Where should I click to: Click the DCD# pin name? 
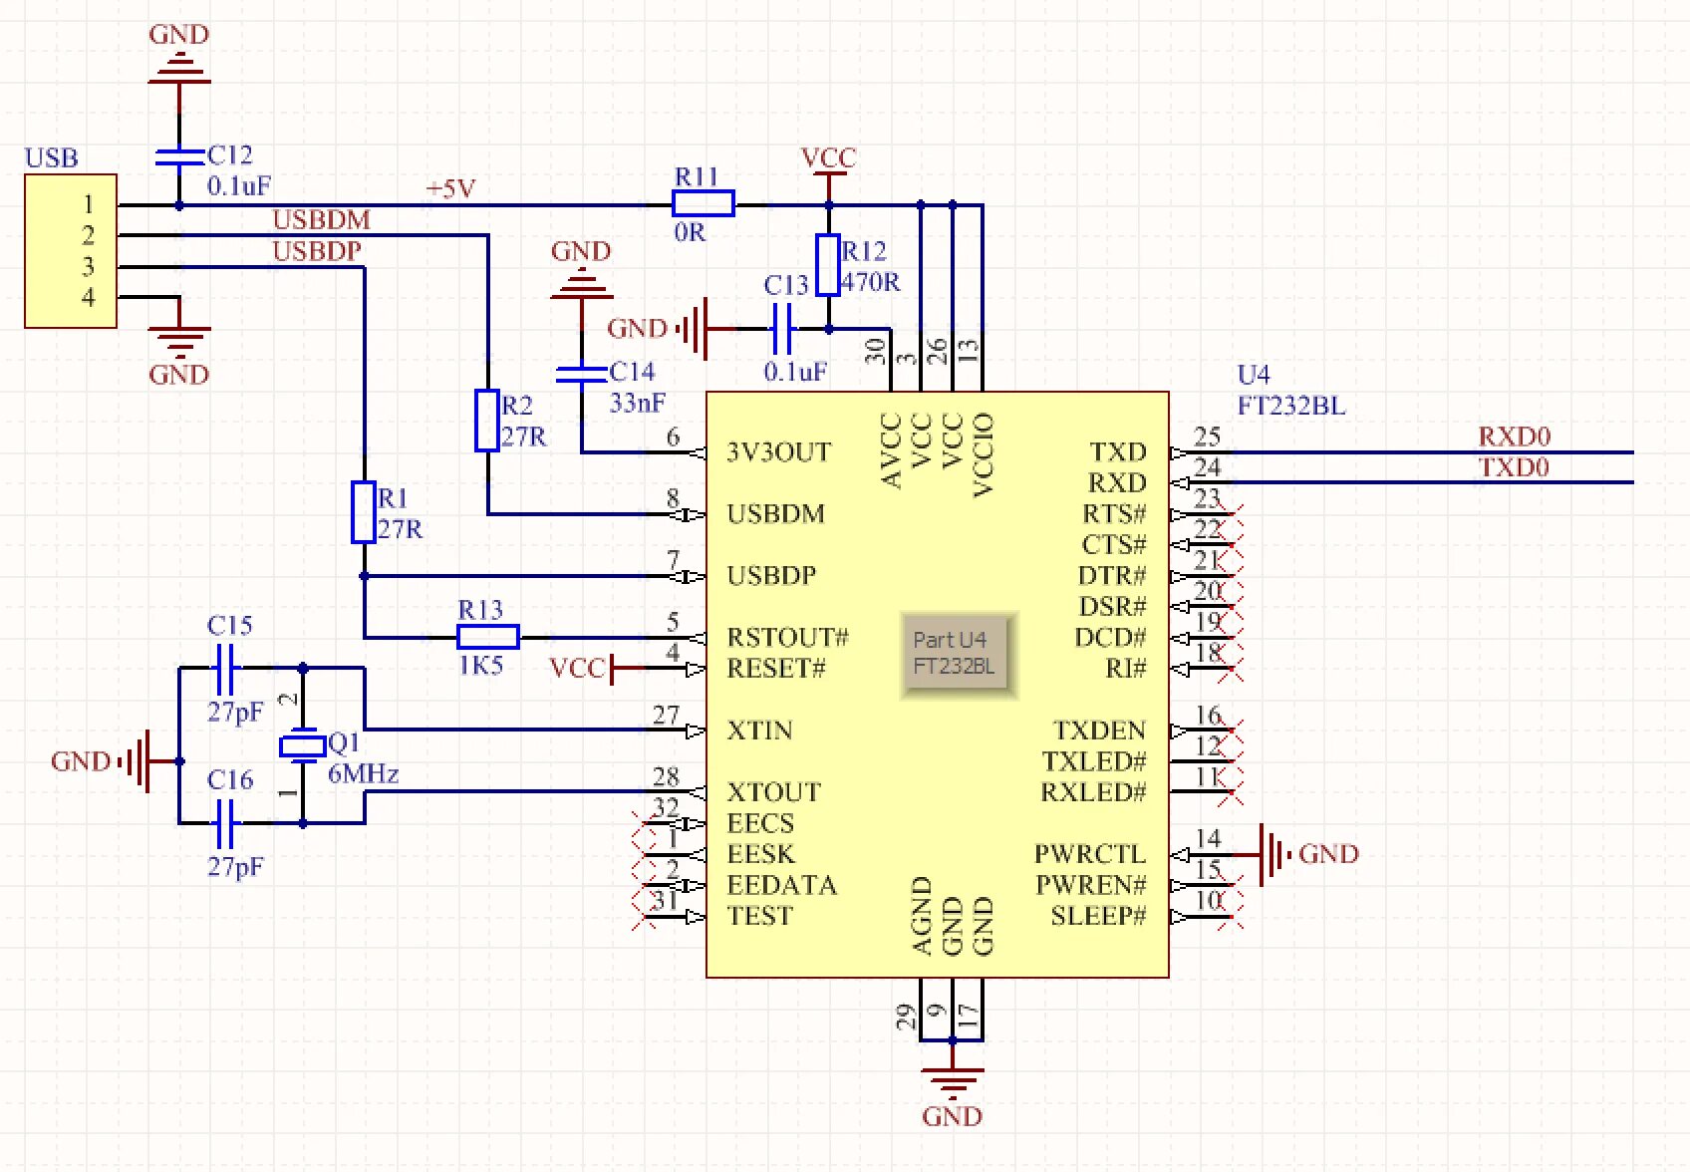pyautogui.click(x=1111, y=638)
